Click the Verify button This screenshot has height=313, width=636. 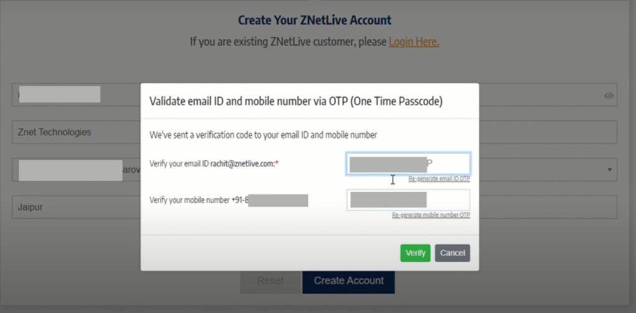coord(415,253)
